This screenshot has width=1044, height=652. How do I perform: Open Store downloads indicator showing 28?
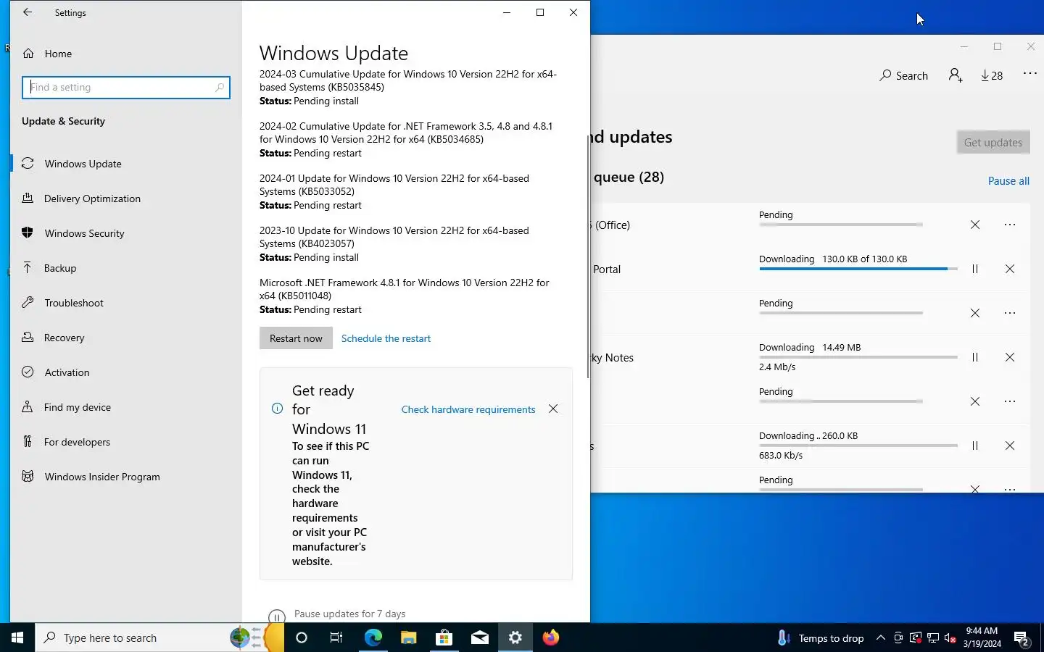click(x=992, y=75)
